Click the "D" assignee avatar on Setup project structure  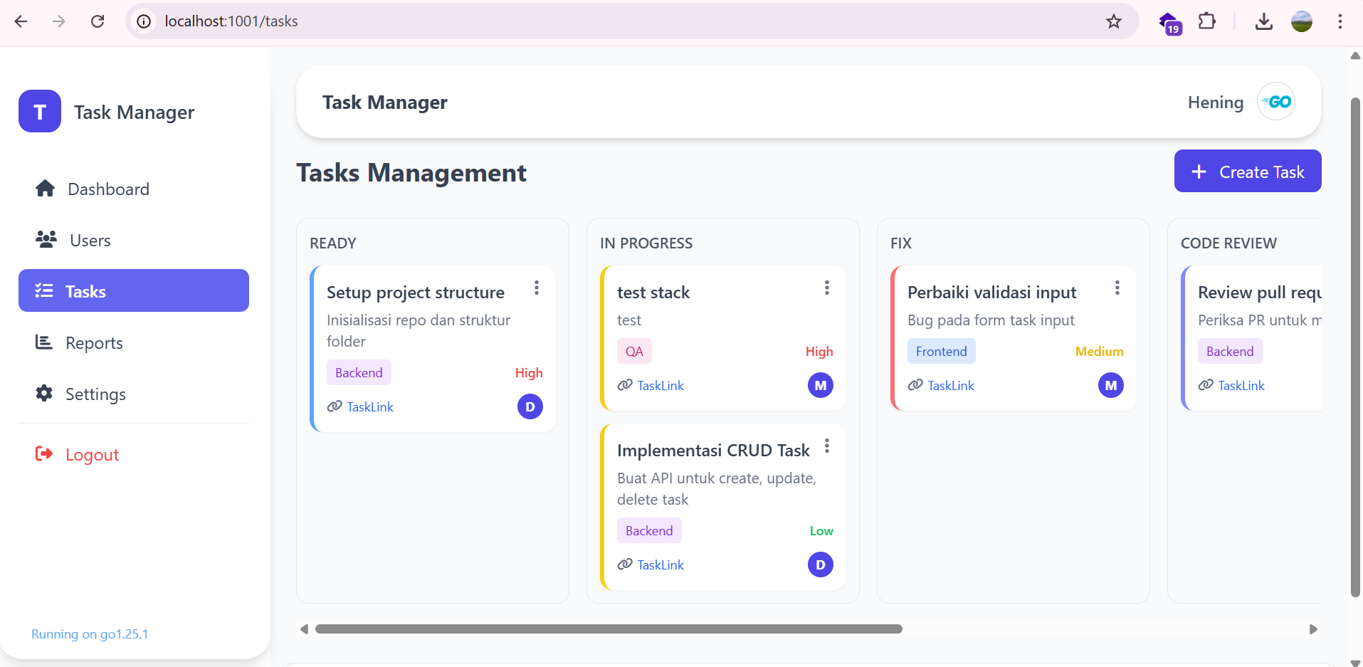click(530, 406)
